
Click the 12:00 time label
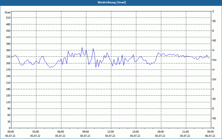click(110, 132)
